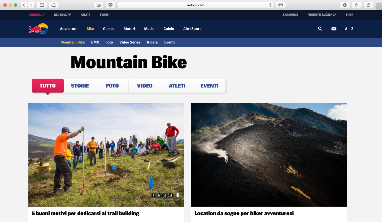Switch to the ATLETI tab
Screen dimensions: 382x222
[177, 86]
